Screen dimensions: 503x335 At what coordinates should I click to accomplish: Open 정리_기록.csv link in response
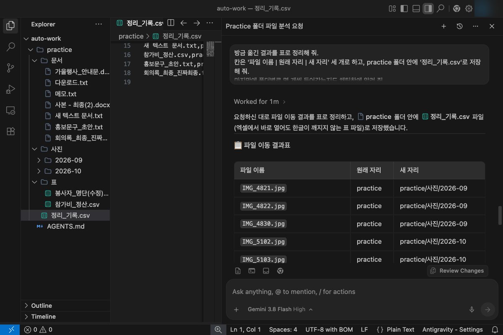tap(446, 116)
